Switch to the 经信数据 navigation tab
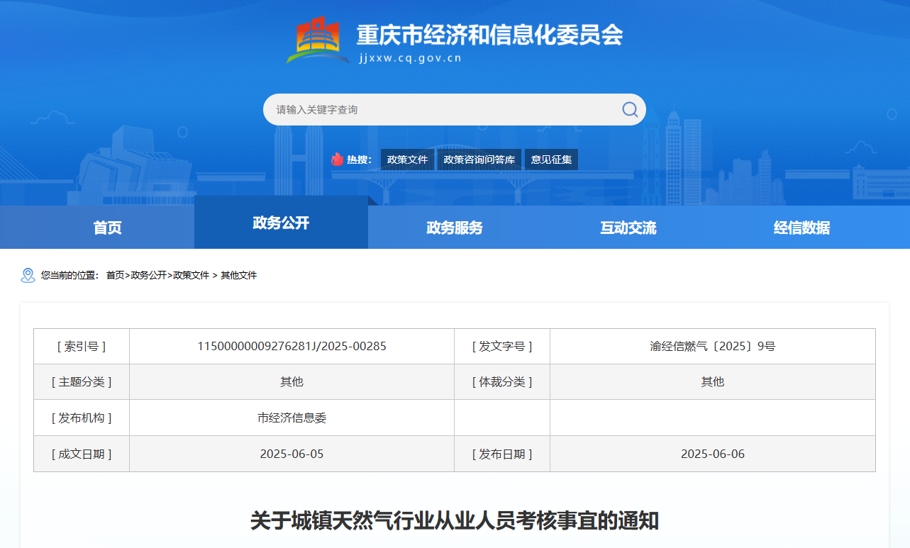 801,228
